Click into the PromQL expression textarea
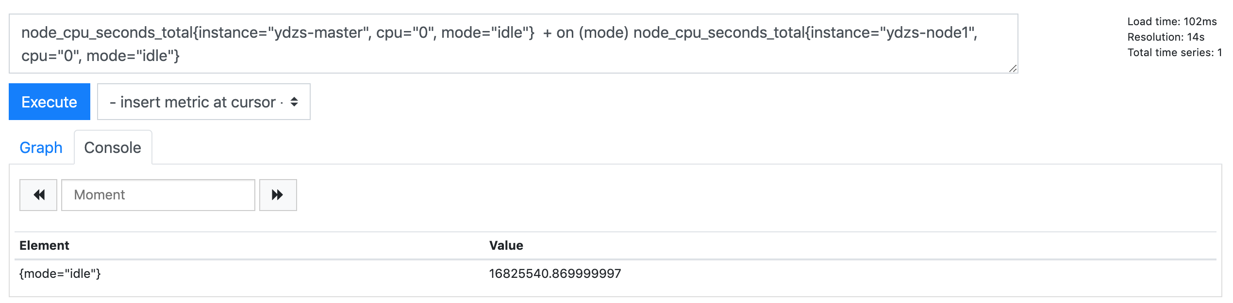The image size is (1233, 303). (x=513, y=44)
